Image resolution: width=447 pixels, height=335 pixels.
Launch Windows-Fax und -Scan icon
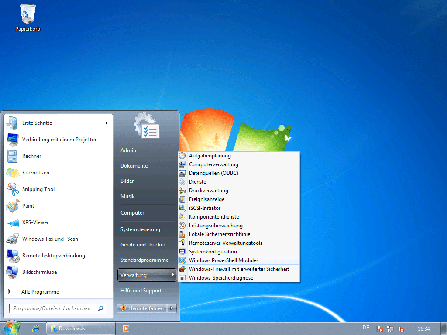click(12, 239)
